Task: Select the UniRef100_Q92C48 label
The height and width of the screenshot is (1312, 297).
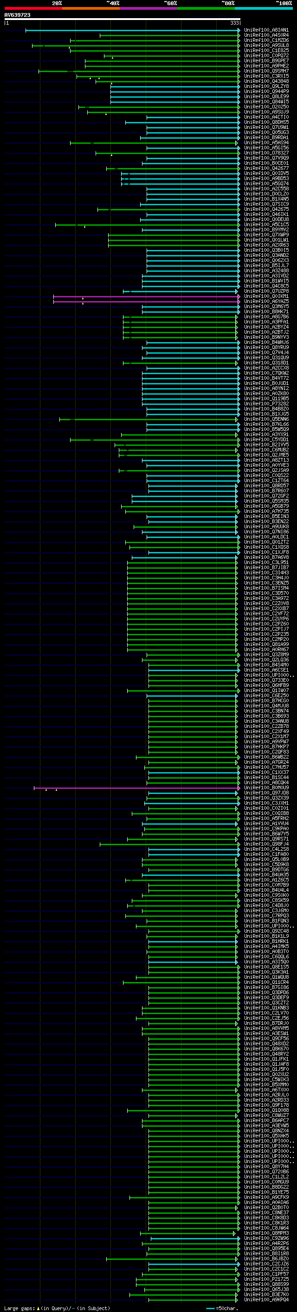Action: [x=266, y=932]
